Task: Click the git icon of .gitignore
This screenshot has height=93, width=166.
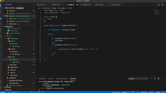Action: tap(8, 78)
